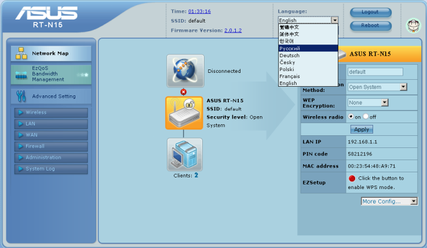Choose Français language option
This screenshot has width=427, height=248.
[x=308, y=76]
